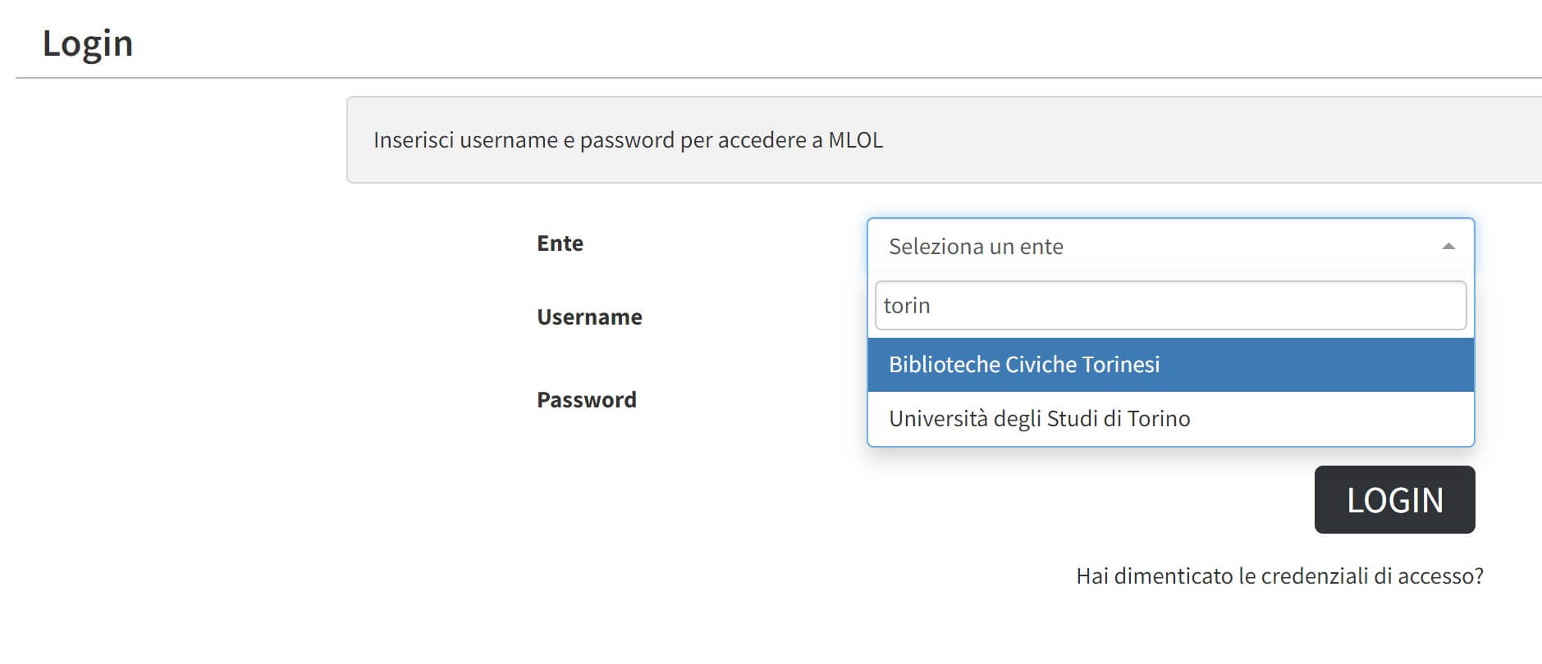The width and height of the screenshot is (1542, 664).
Task: Collapse the Ente dropdown using its arrow
Action: [1448, 247]
